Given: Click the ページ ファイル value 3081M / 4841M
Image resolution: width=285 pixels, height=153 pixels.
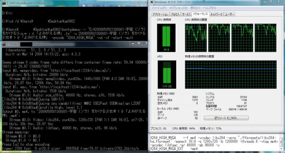Looking at the screenshot, I should pos(238,109).
